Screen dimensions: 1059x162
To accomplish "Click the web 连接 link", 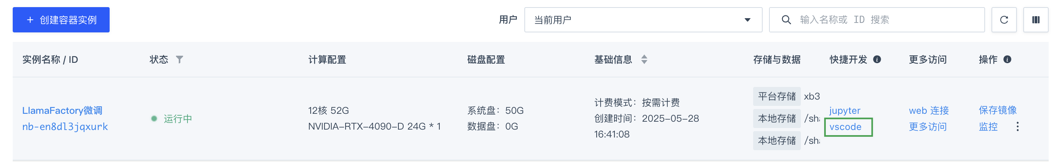I will (929, 111).
